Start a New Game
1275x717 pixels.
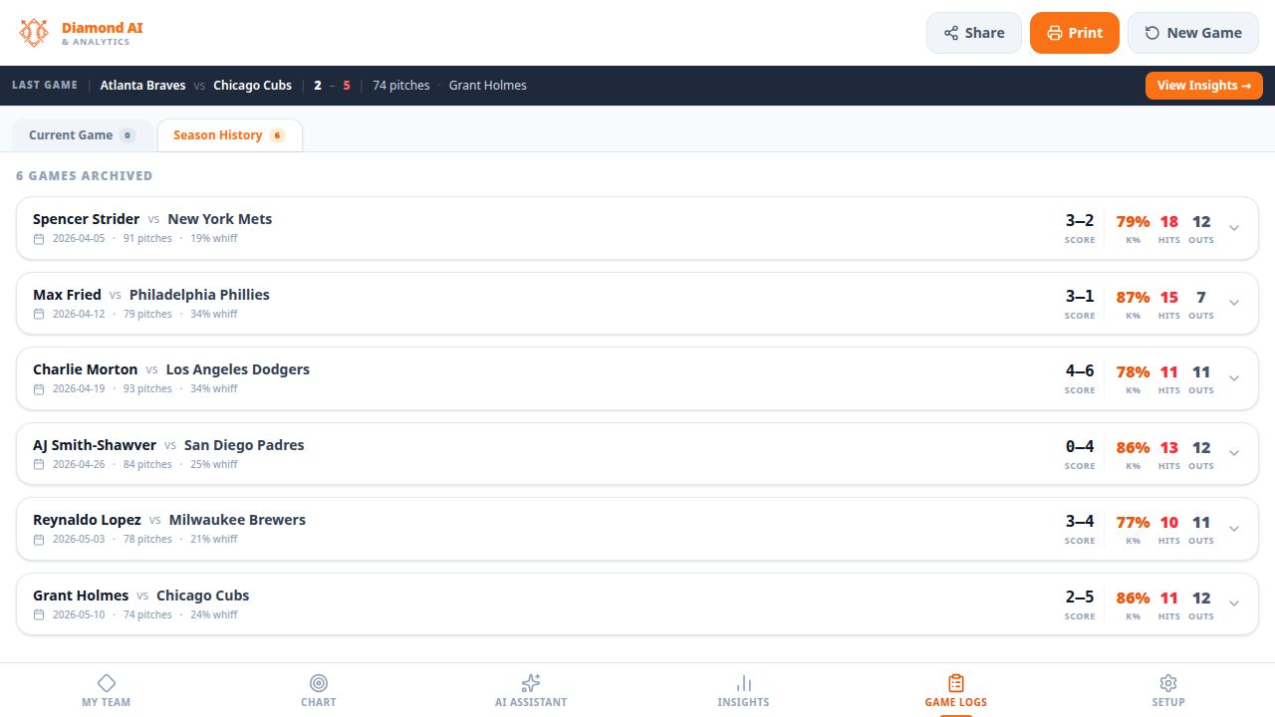pos(1193,33)
